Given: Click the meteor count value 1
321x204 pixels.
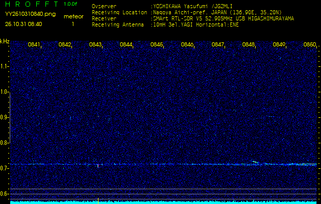Looking at the screenshot, I should [x=73, y=24].
